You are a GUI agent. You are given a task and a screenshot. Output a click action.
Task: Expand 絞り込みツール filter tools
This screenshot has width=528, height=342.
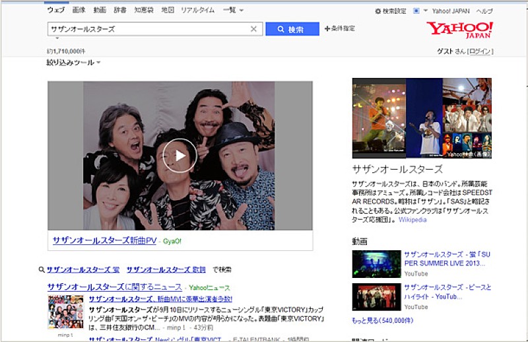(73, 63)
